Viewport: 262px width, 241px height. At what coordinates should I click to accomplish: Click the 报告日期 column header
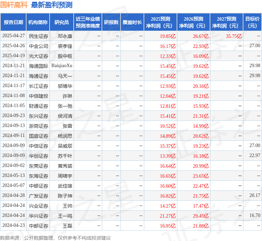(13, 22)
